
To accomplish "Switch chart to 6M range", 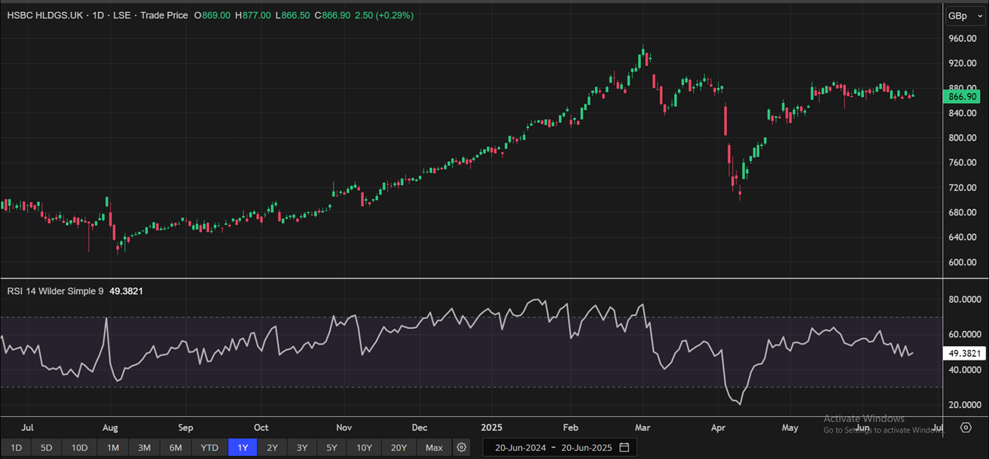I will coord(176,448).
